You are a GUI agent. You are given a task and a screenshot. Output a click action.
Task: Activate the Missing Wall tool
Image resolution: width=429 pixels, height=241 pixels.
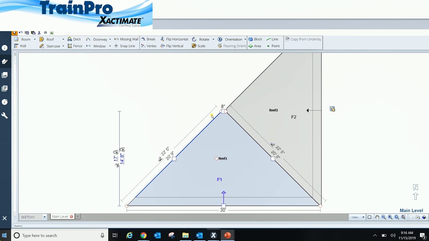(126, 39)
